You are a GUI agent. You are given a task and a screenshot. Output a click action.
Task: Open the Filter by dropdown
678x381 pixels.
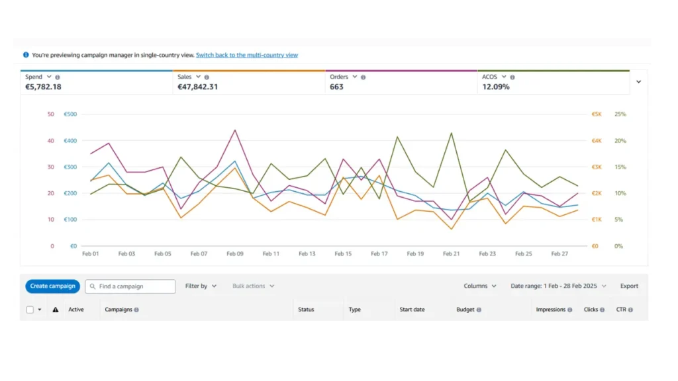pyautogui.click(x=201, y=286)
